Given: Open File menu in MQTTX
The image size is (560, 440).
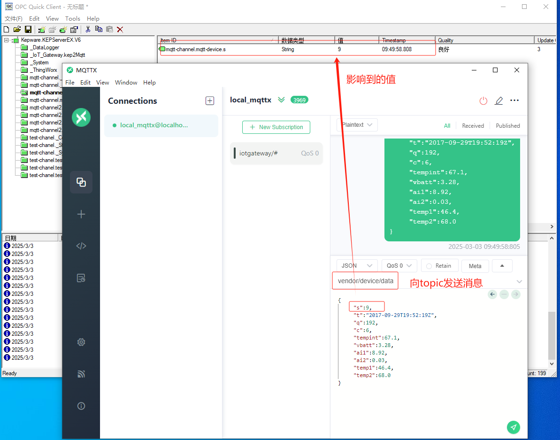Looking at the screenshot, I should [x=69, y=83].
